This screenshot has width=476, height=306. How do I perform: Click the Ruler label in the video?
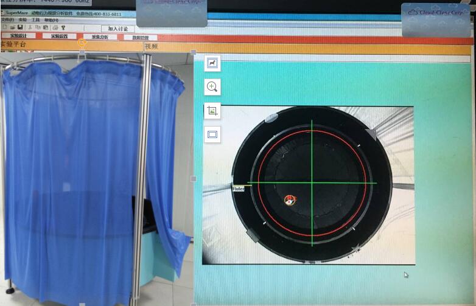(x=238, y=189)
